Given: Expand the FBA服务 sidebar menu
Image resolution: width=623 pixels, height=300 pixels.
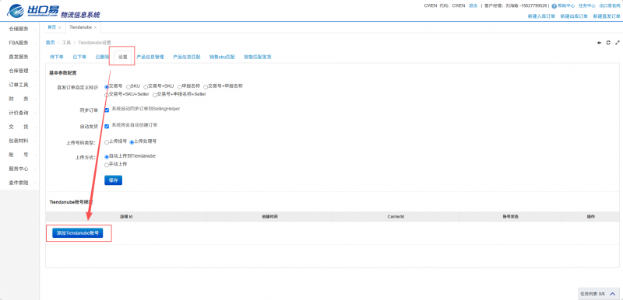Looking at the screenshot, I should coord(19,43).
